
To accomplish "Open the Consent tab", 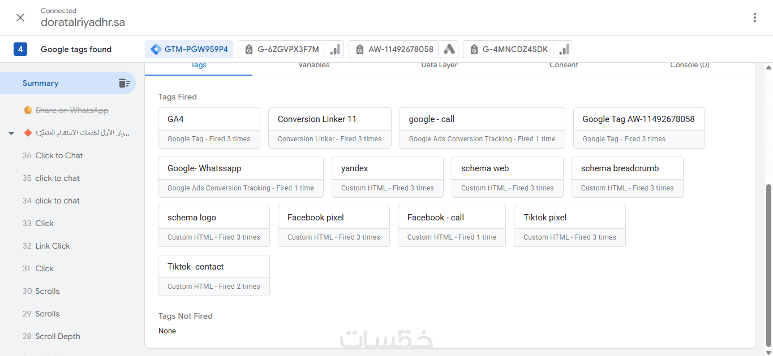I will click(564, 66).
